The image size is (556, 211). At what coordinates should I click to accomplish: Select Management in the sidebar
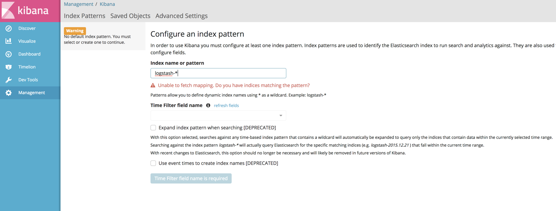(x=30, y=93)
